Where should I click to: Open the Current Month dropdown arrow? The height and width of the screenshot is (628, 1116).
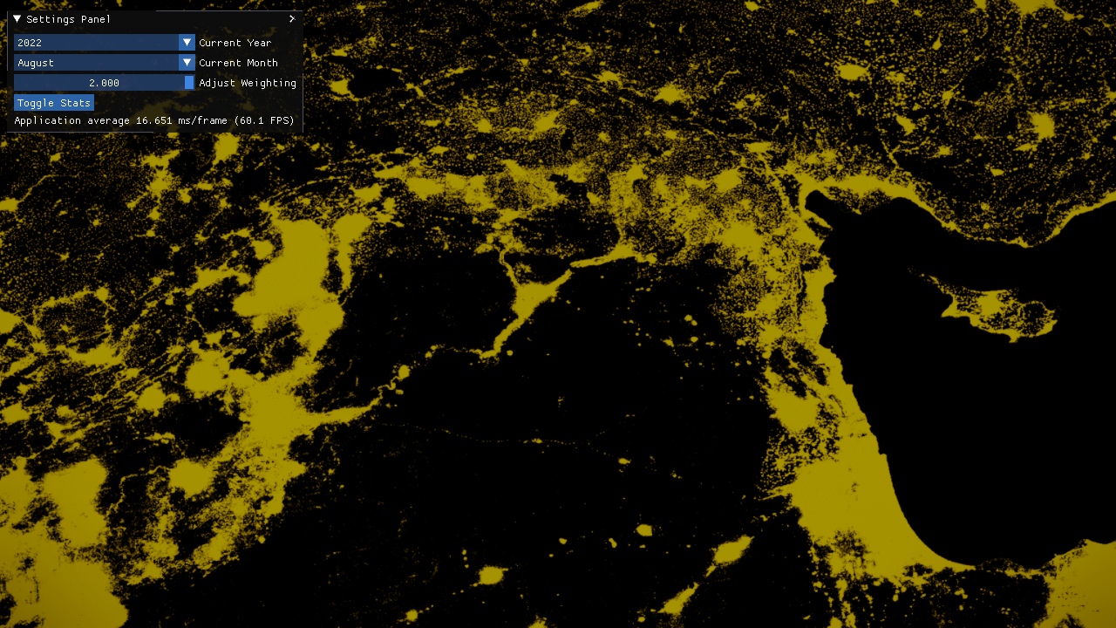[187, 62]
